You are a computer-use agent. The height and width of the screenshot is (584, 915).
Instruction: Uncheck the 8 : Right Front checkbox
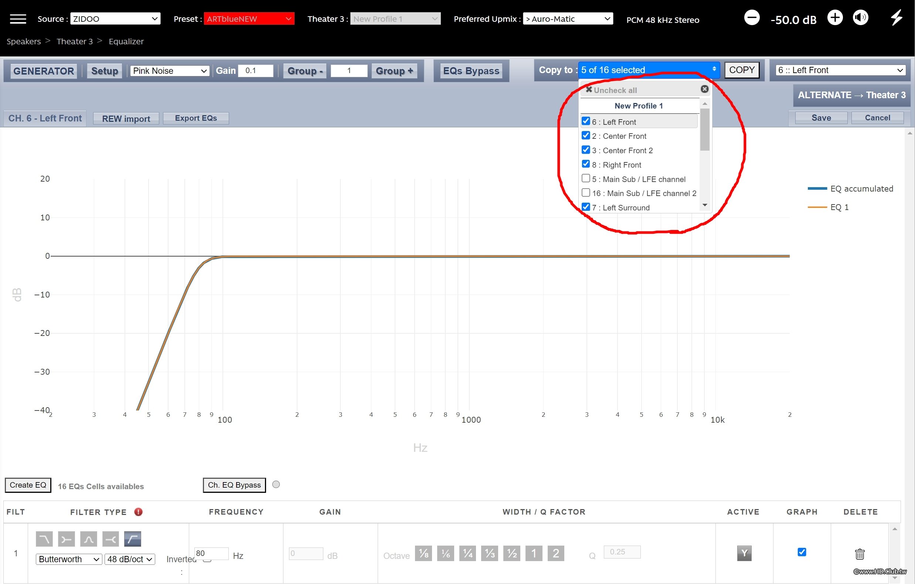click(x=586, y=164)
